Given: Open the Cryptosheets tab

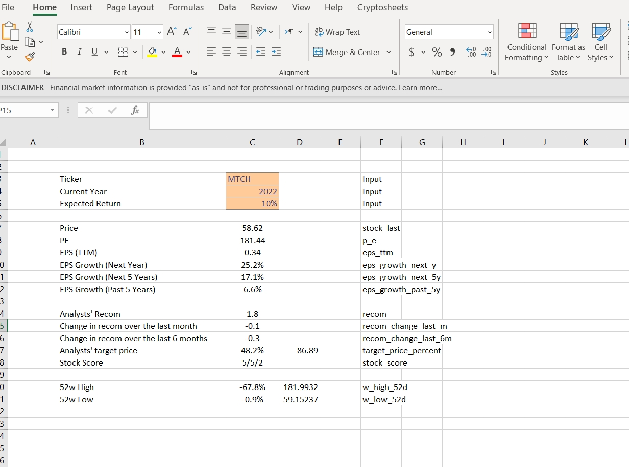Looking at the screenshot, I should 382,7.
